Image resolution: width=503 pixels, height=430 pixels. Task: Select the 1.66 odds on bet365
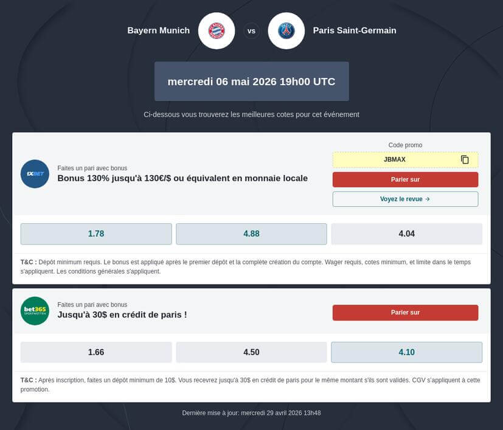96,352
